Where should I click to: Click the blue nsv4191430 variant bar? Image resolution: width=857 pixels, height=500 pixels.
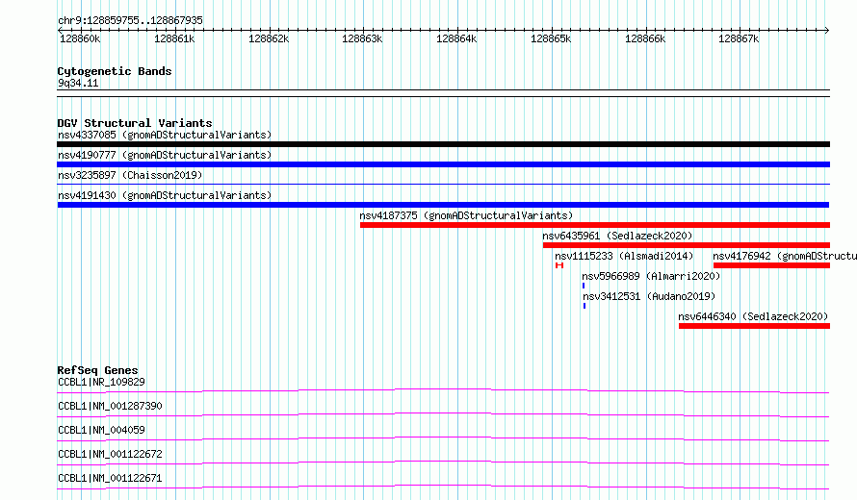tap(443, 205)
